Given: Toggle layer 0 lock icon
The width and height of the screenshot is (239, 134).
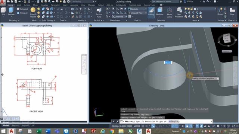Looking at the screenshot, I should pos(192,9).
